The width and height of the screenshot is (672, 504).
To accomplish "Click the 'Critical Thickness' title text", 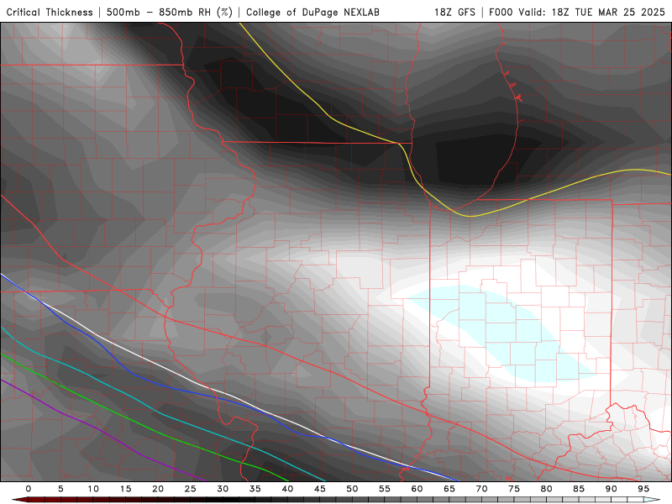I will pyautogui.click(x=50, y=12).
